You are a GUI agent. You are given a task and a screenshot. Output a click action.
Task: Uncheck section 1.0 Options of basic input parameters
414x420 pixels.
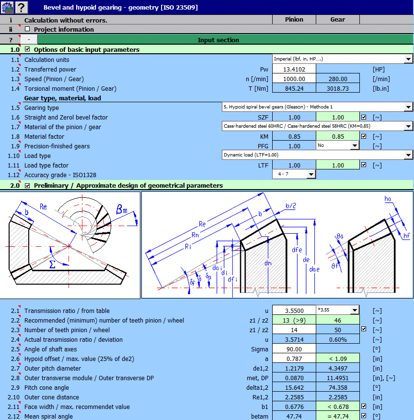[x=27, y=49]
